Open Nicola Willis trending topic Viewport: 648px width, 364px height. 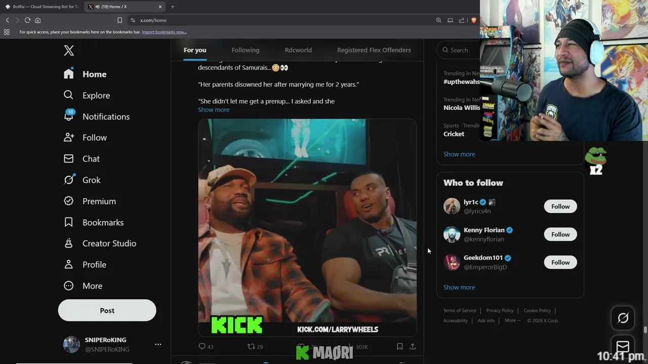coord(461,108)
